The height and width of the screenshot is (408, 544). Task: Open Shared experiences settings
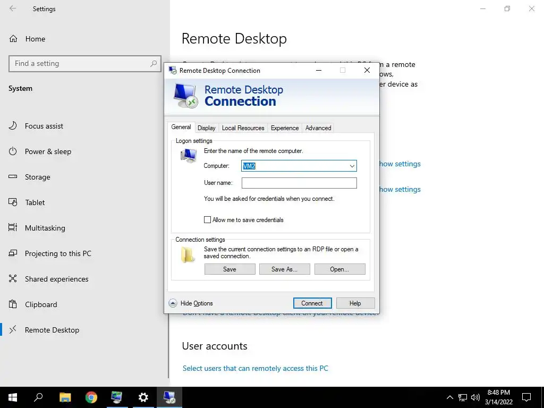56,279
